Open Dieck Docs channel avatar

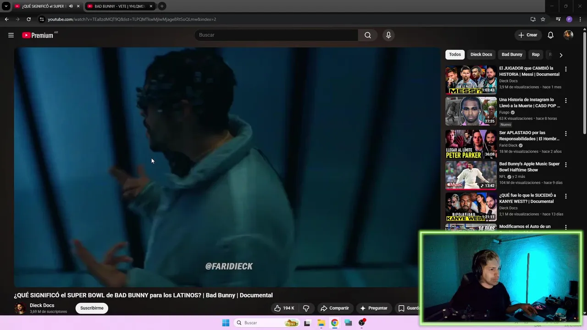point(20,308)
